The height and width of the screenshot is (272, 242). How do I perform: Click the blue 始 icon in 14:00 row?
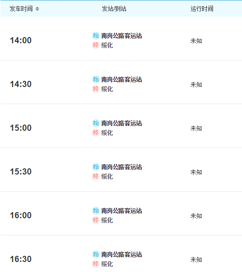[x=96, y=36]
